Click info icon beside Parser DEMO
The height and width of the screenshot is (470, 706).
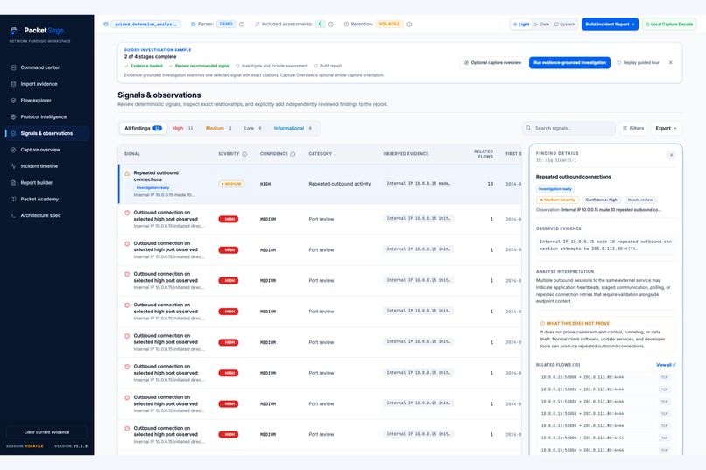coord(242,25)
